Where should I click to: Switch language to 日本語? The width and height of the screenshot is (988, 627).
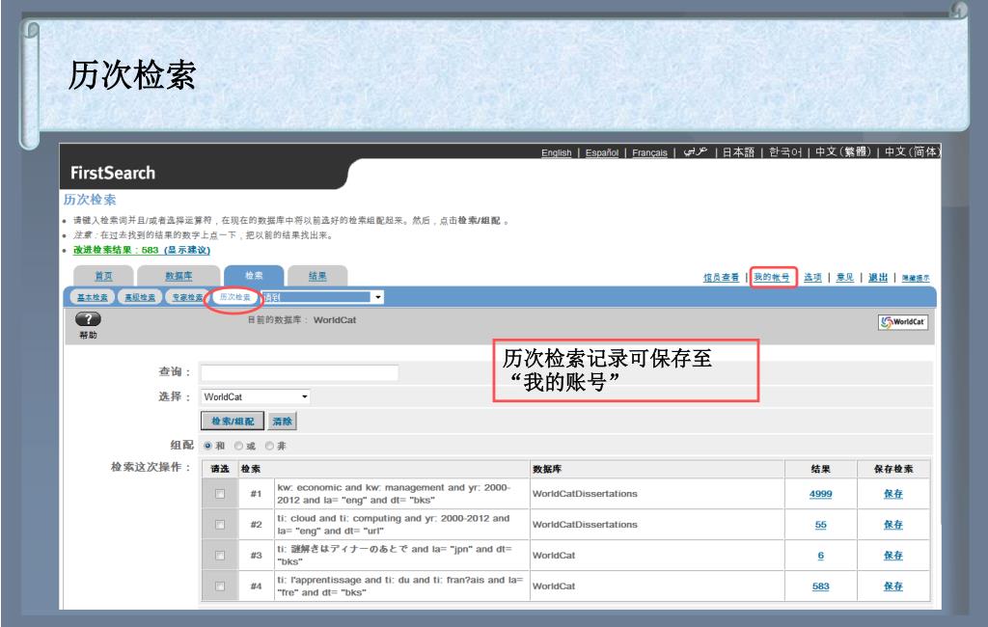pos(738,152)
